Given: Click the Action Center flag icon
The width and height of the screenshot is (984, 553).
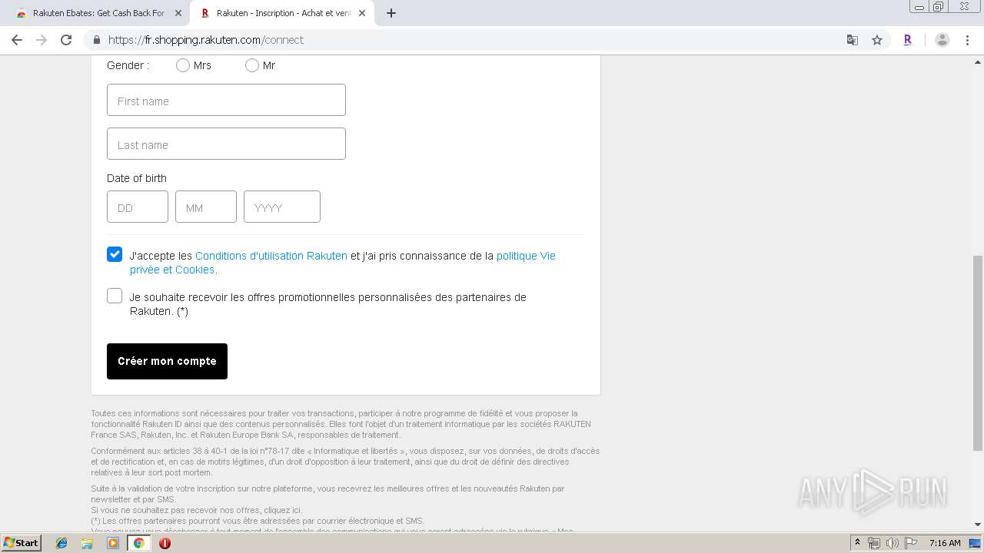Looking at the screenshot, I should 910,543.
